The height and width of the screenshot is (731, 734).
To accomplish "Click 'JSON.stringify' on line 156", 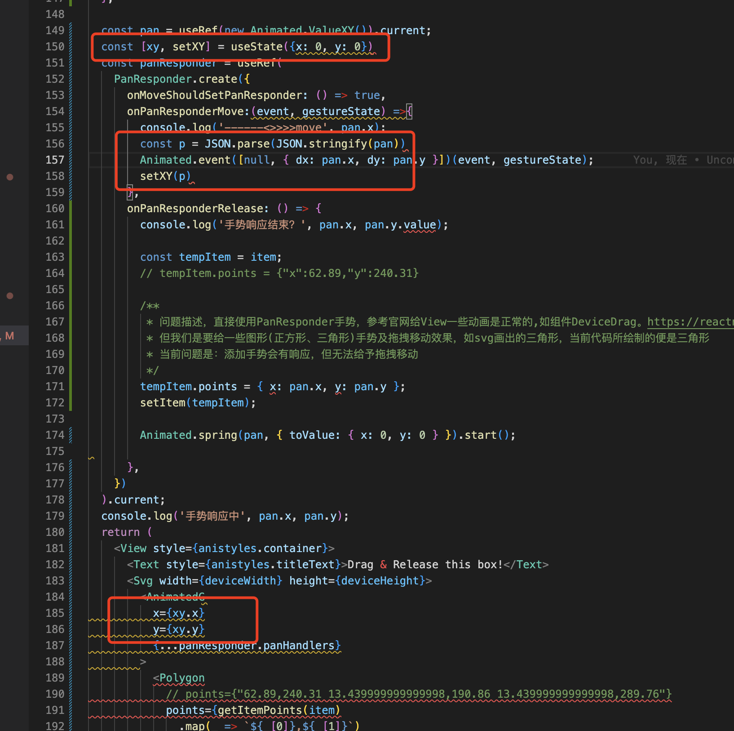I will pyautogui.click(x=322, y=144).
